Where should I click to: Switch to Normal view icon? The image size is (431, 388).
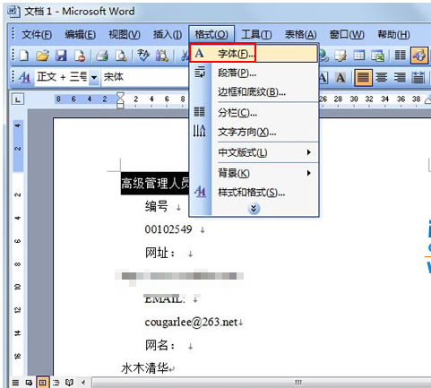[x=15, y=383]
